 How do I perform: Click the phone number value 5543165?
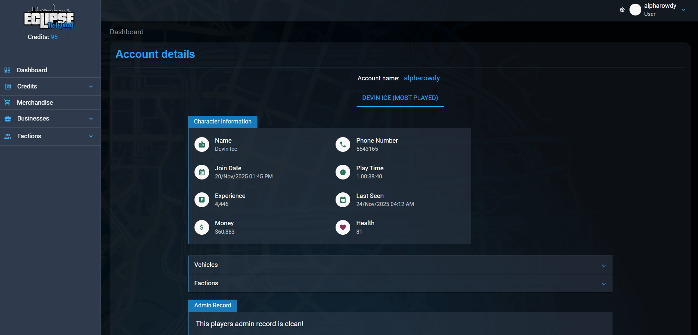(x=367, y=149)
